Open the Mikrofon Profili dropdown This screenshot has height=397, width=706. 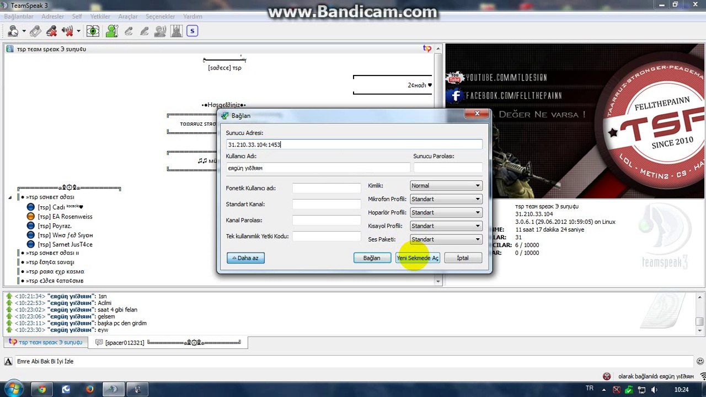coord(446,199)
